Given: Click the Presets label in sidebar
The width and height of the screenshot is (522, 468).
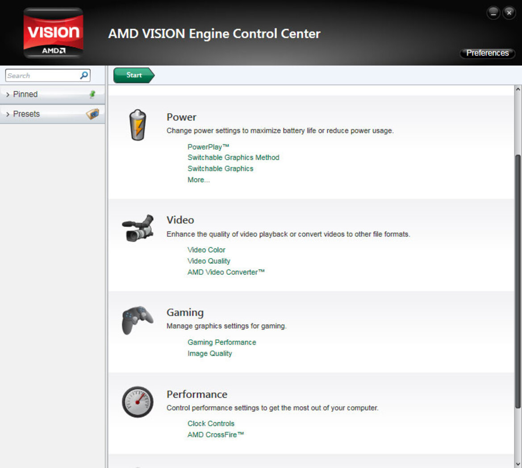Looking at the screenshot, I should point(26,114).
